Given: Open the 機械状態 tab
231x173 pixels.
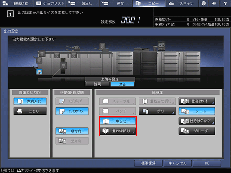Looking at the screenshot, I should [17, 3].
